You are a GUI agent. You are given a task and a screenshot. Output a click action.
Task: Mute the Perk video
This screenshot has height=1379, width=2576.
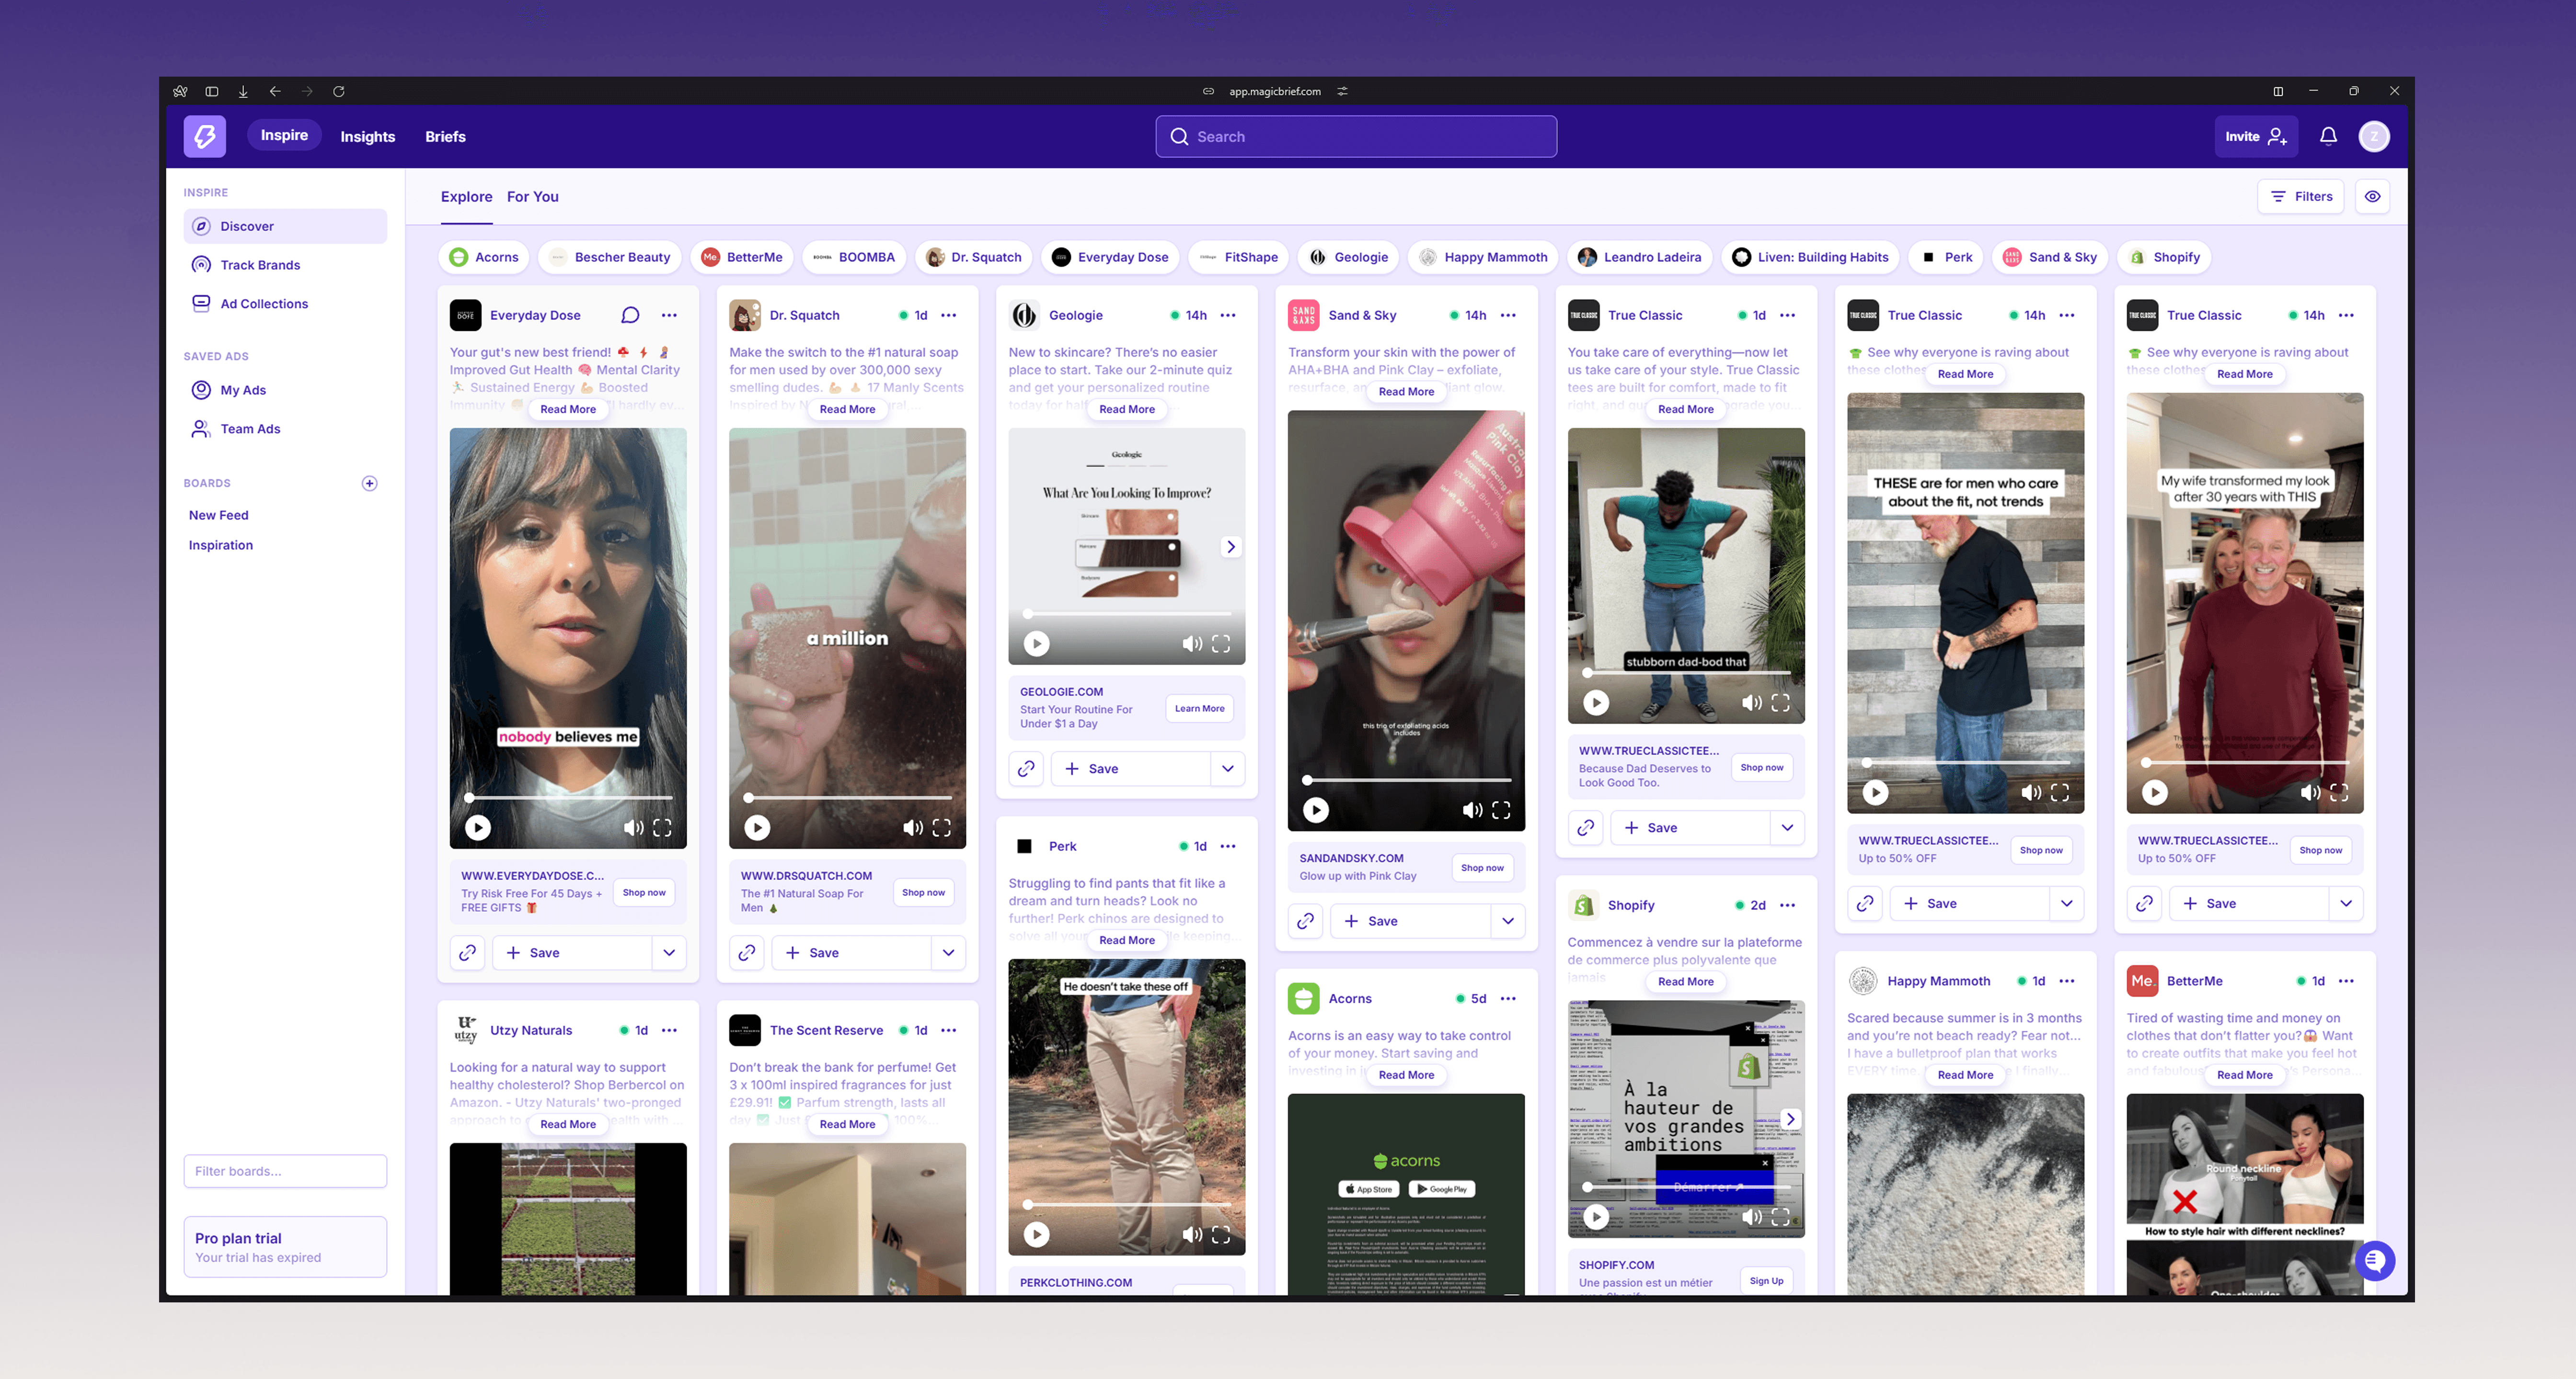1192,1234
